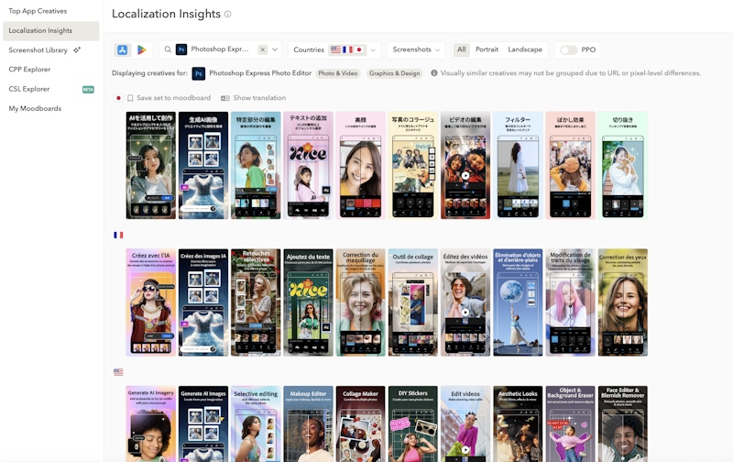
Task: Open French Éditez des vidéos screenshot
Action: pos(465,302)
